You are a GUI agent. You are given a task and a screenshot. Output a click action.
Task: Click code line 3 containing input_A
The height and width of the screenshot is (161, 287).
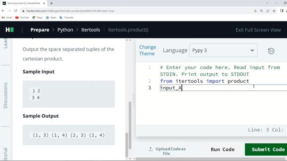pyautogui.click(x=223, y=88)
